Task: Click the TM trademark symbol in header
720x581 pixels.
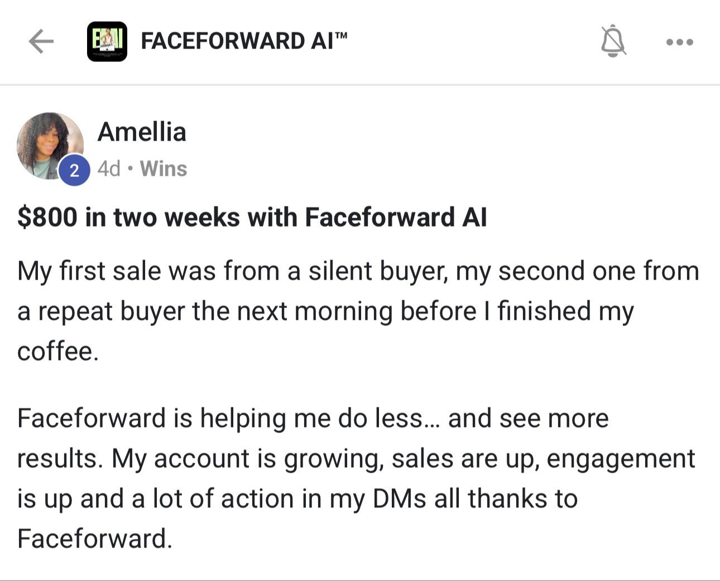Action: coord(341,36)
